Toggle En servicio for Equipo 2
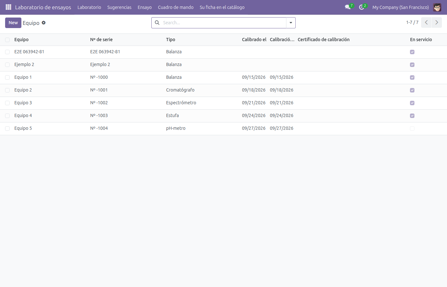Image resolution: width=447 pixels, height=287 pixels. [412, 90]
